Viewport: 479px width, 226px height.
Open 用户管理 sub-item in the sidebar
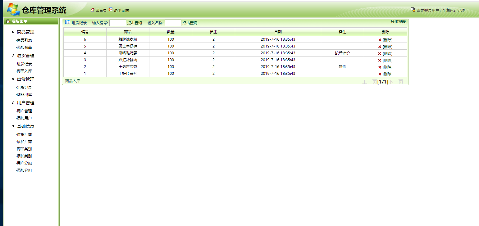[x=24, y=111]
